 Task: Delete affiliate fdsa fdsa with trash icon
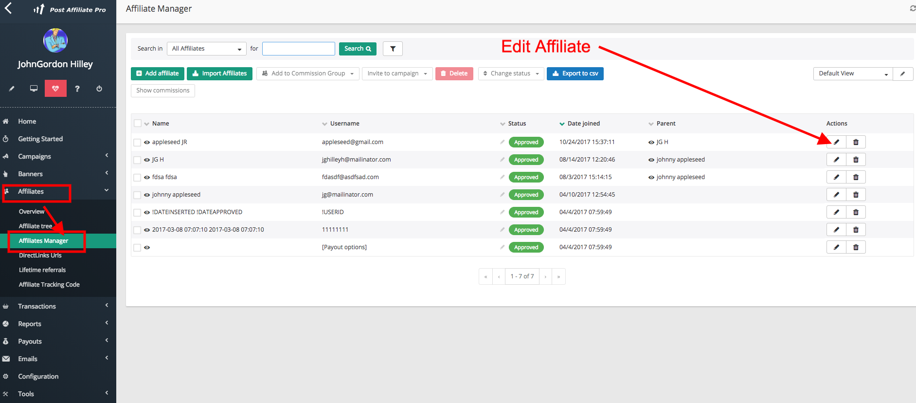point(856,177)
